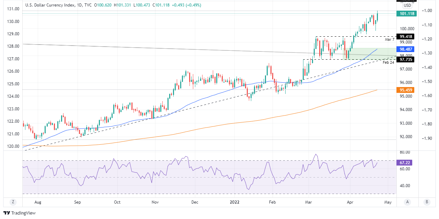The width and height of the screenshot is (439, 219).
Task: Click the purple 67.22 RSI value label
Action: 405,163
